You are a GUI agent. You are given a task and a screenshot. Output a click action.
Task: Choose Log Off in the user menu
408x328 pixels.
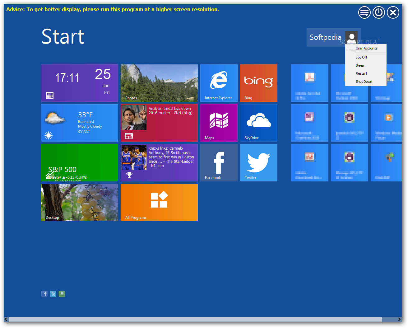coord(366,57)
